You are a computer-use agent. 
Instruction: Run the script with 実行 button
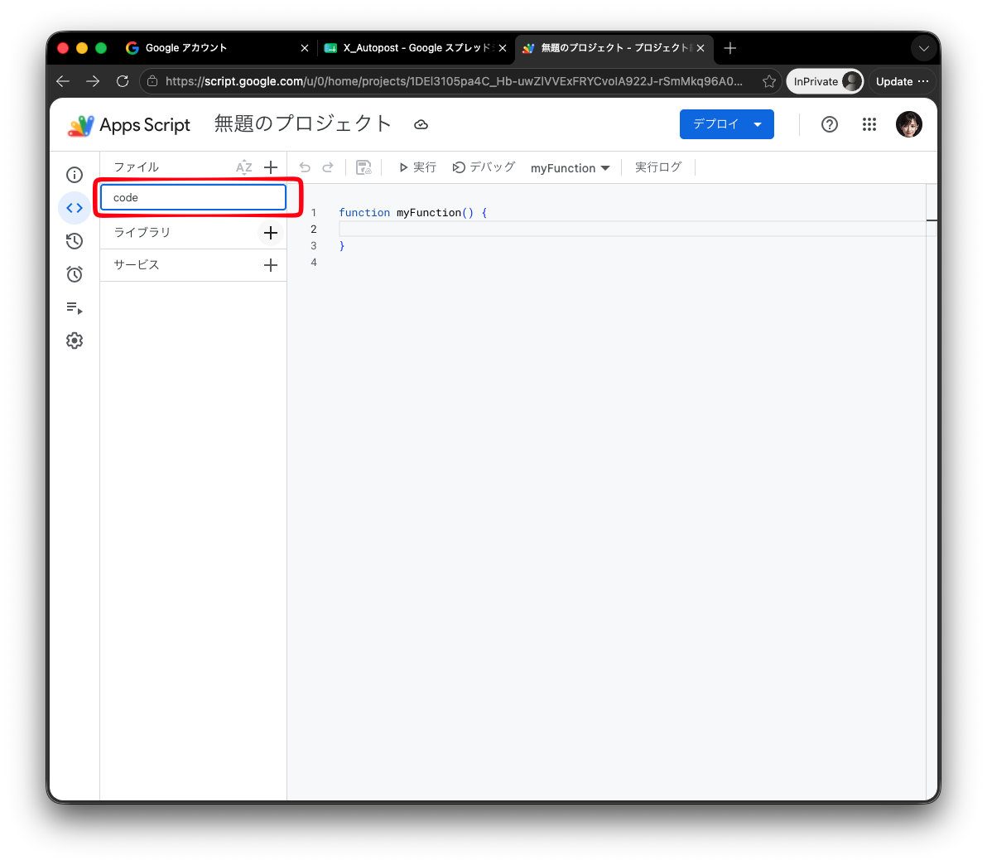tap(417, 167)
